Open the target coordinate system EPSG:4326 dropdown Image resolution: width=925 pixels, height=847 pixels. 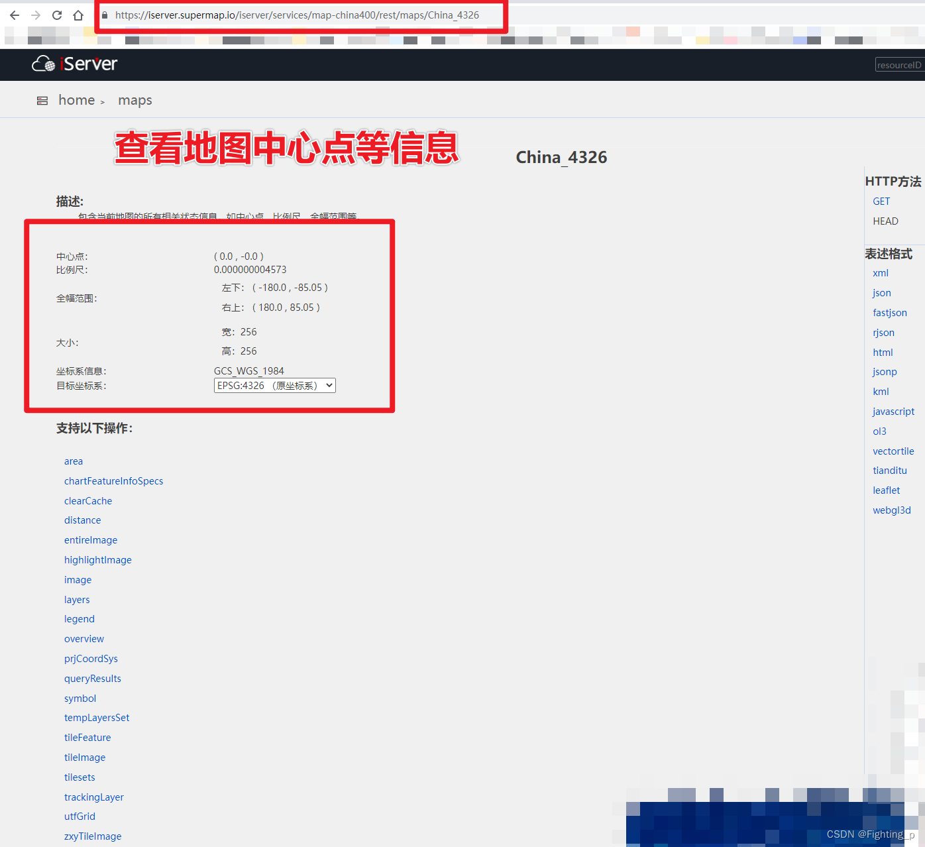(275, 386)
